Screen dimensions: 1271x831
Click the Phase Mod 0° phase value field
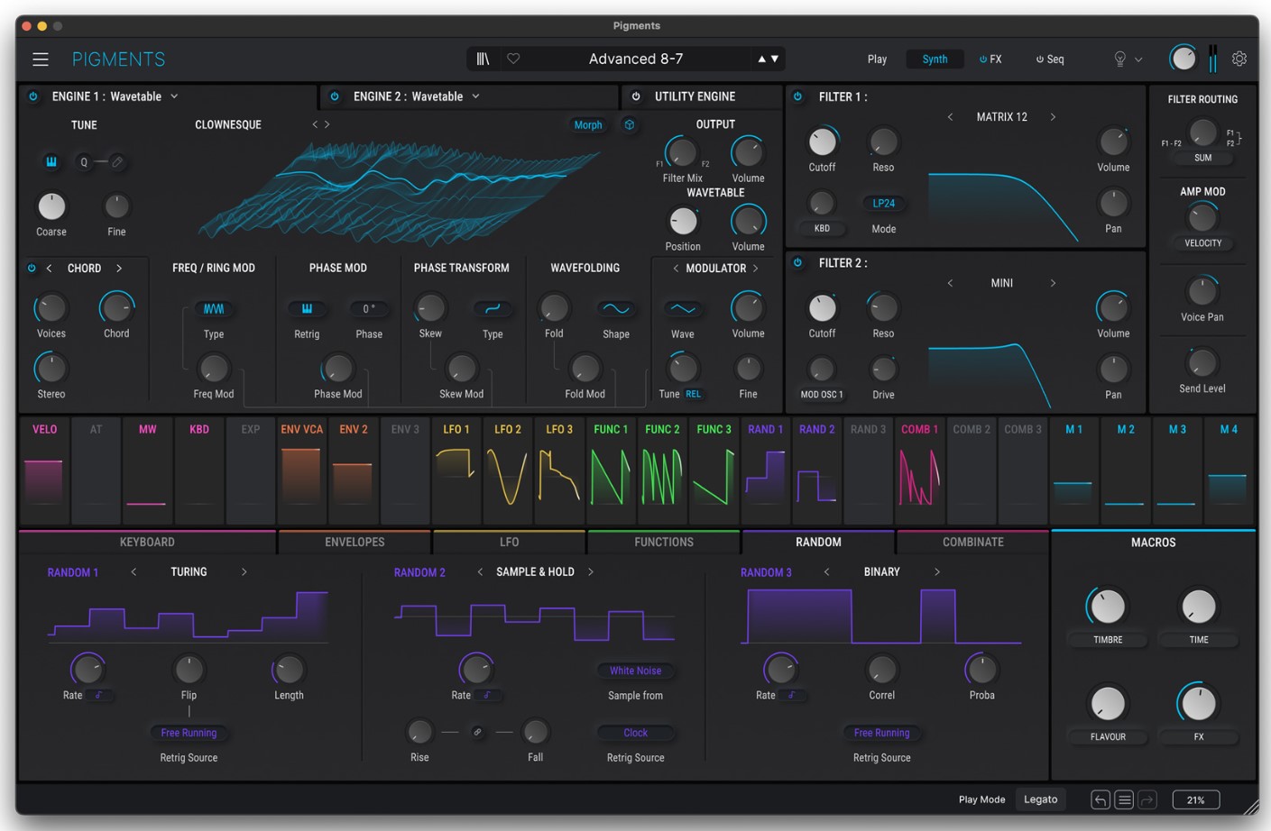point(369,309)
